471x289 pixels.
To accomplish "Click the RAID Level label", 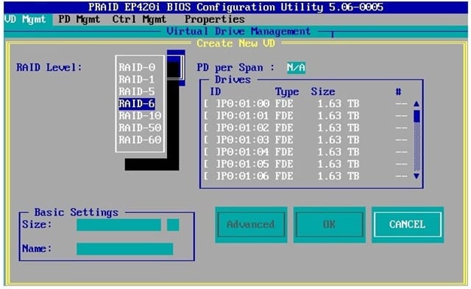I will pyautogui.click(x=49, y=67).
